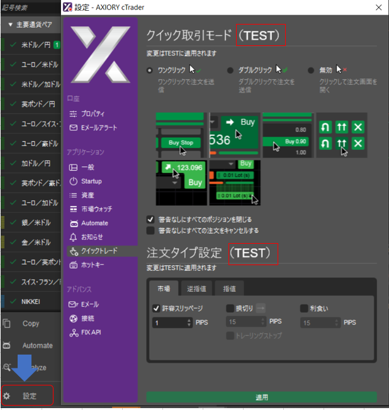This screenshot has height=410, width=389.
Task: Click 記号検索 search field
Action: pyautogui.click(x=31, y=8)
